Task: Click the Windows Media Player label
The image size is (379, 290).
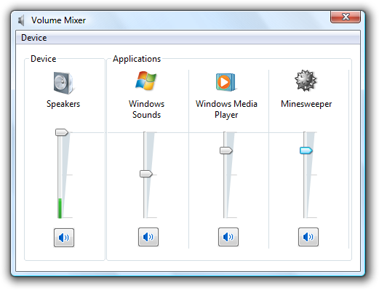Action: [226, 109]
